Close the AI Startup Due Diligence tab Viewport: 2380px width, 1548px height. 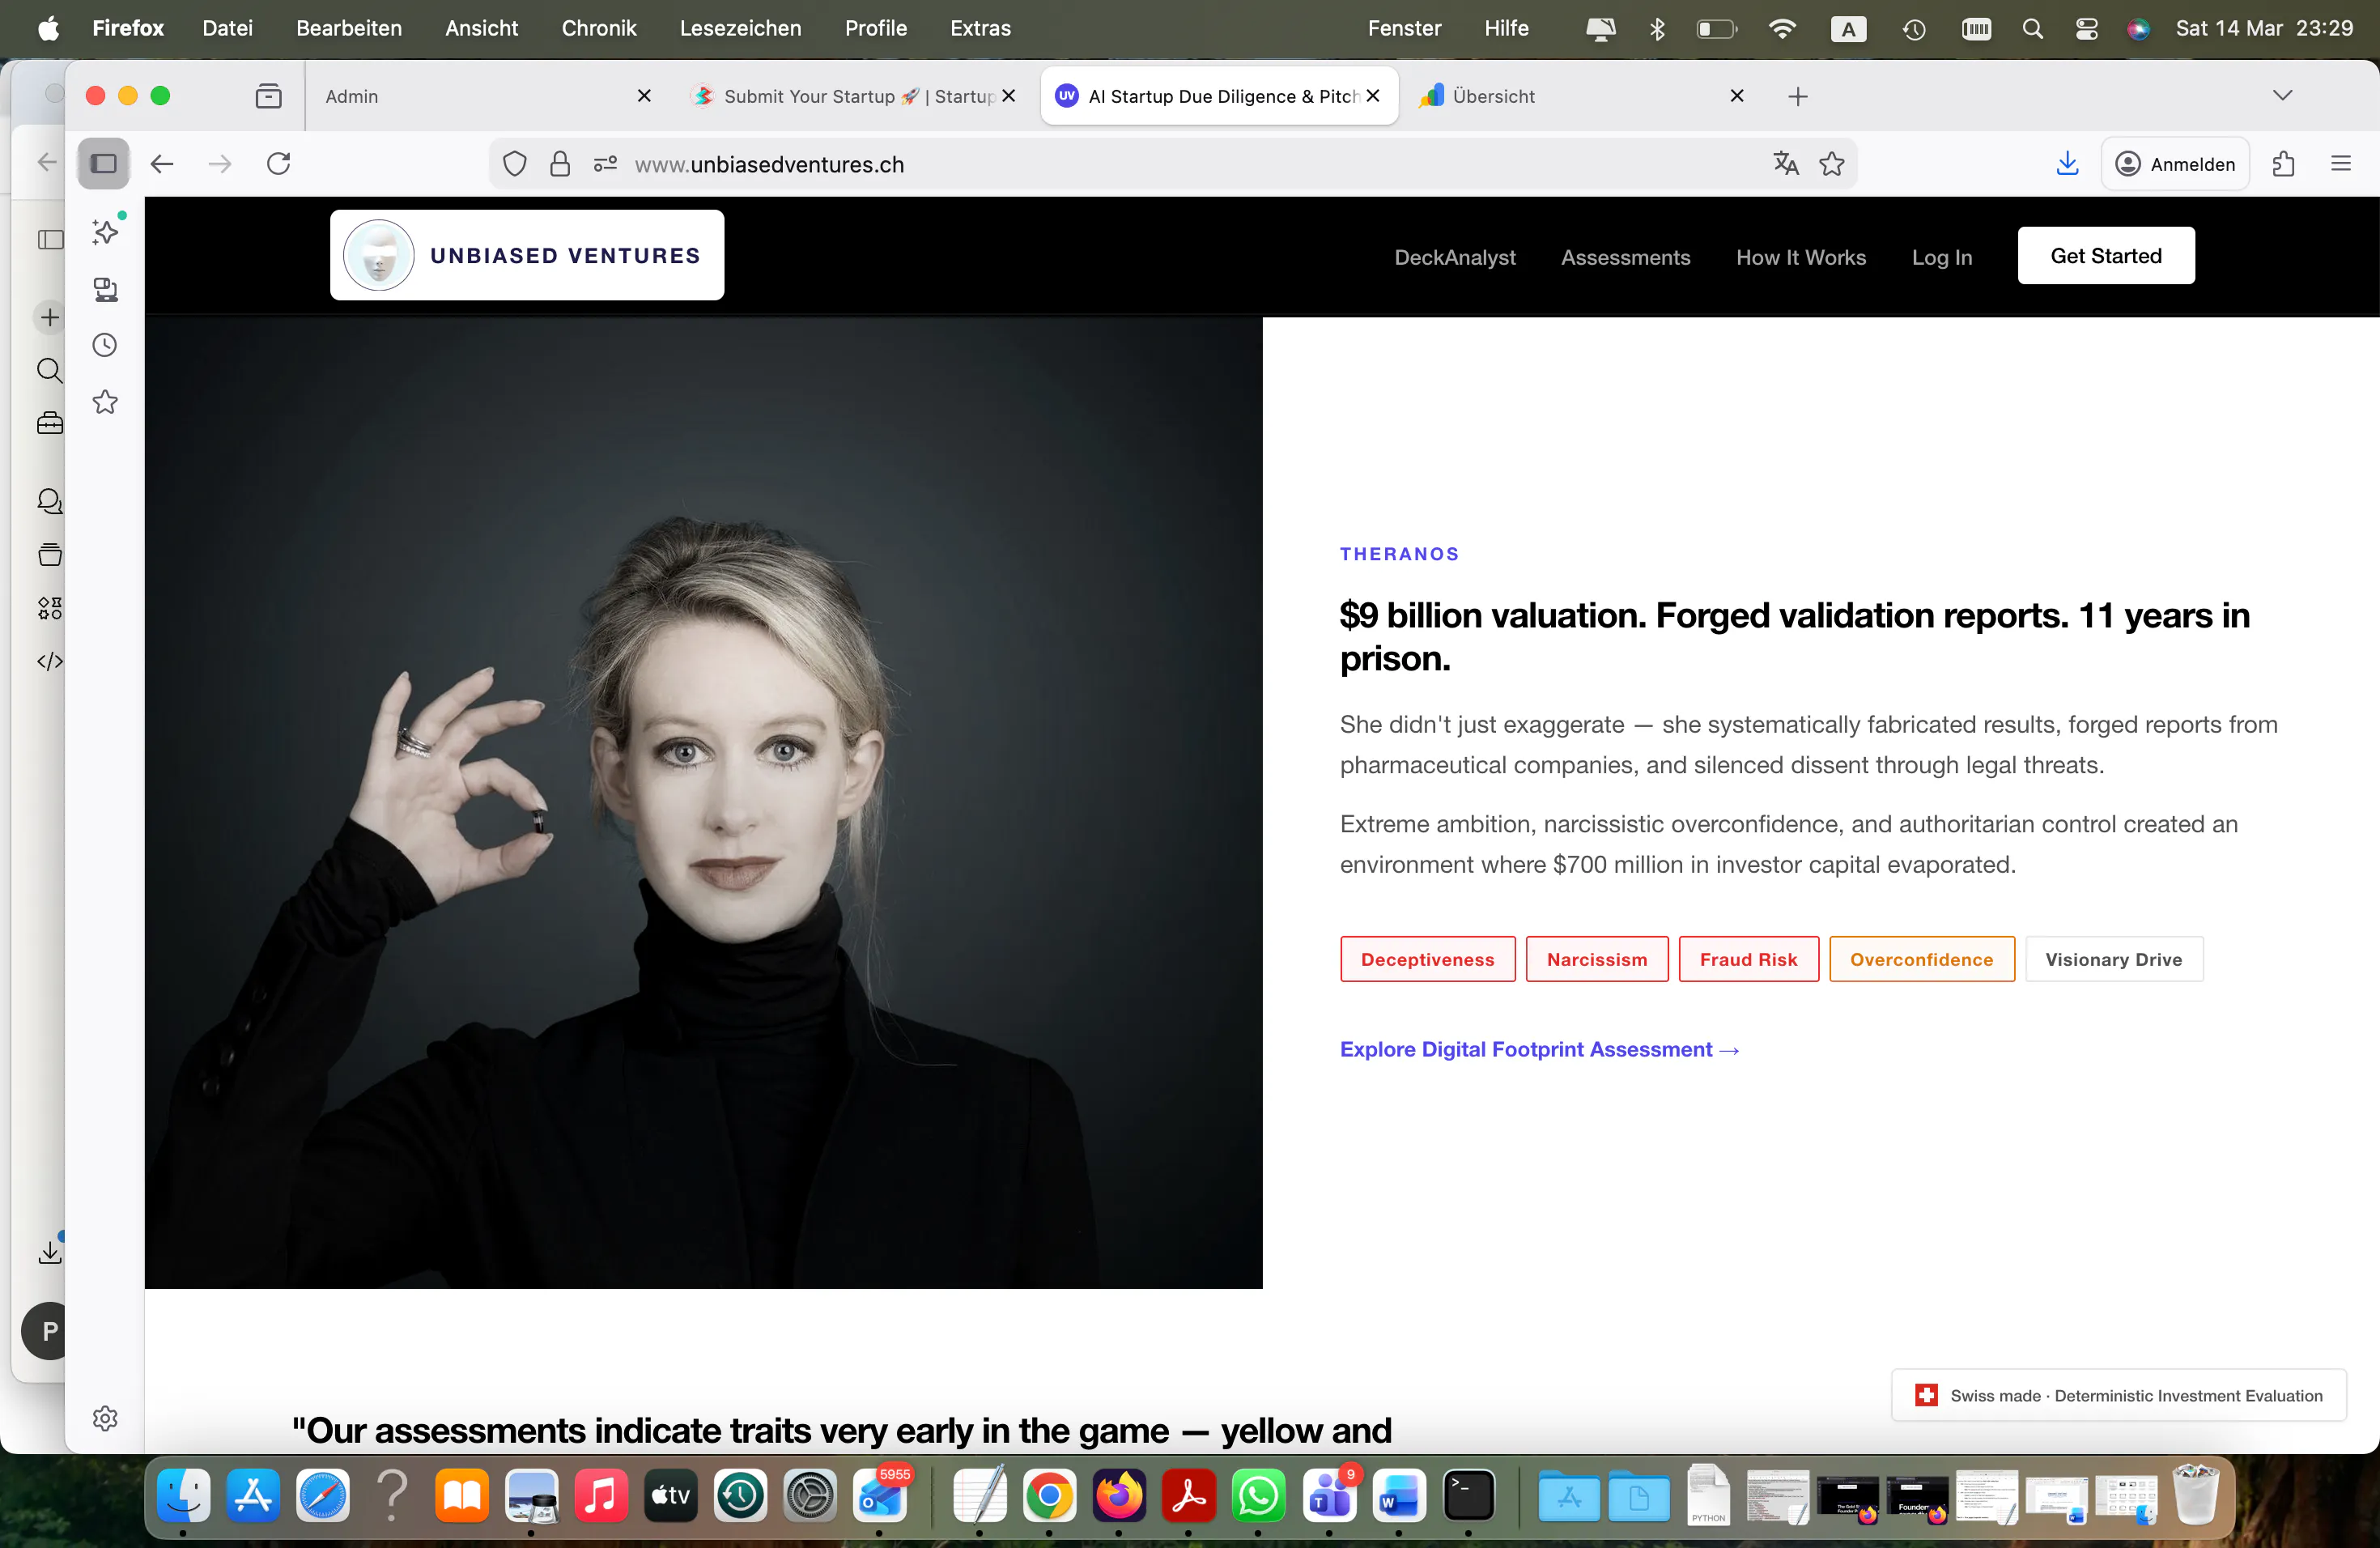(1373, 96)
